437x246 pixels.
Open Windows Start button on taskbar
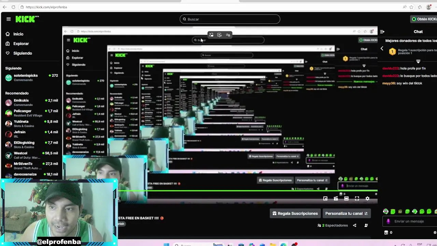tap(166, 245)
